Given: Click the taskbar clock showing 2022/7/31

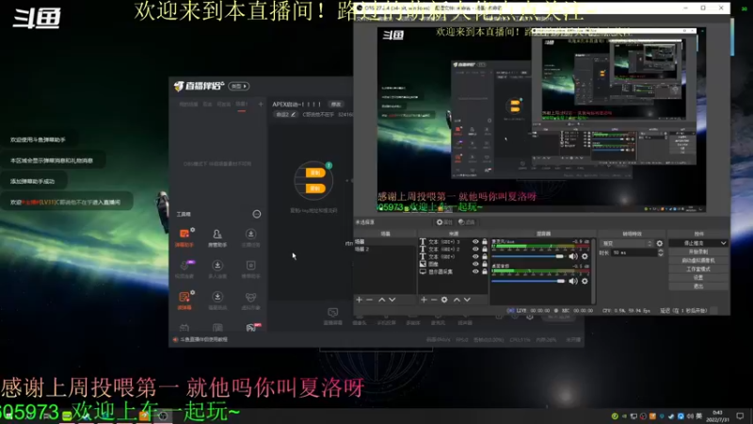Looking at the screenshot, I should 717,416.
